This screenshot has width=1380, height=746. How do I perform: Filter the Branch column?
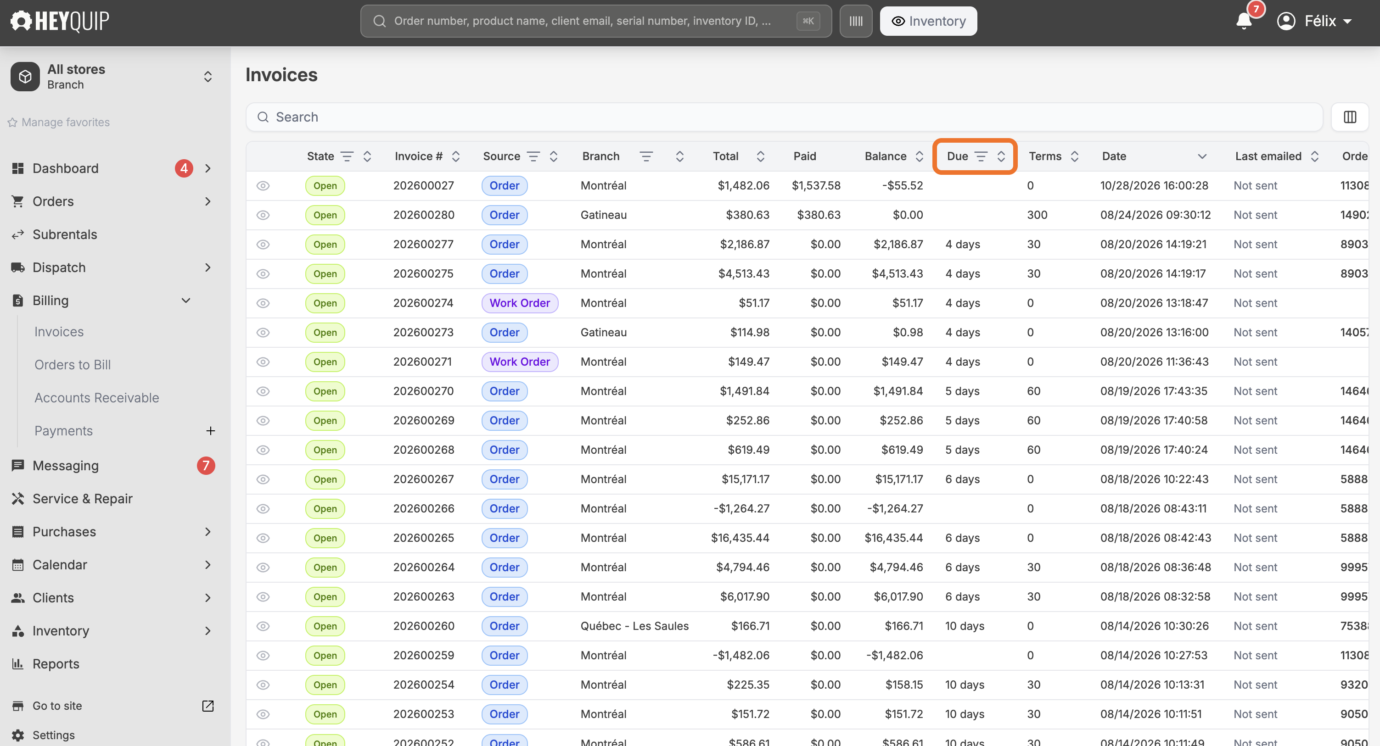[x=646, y=156]
